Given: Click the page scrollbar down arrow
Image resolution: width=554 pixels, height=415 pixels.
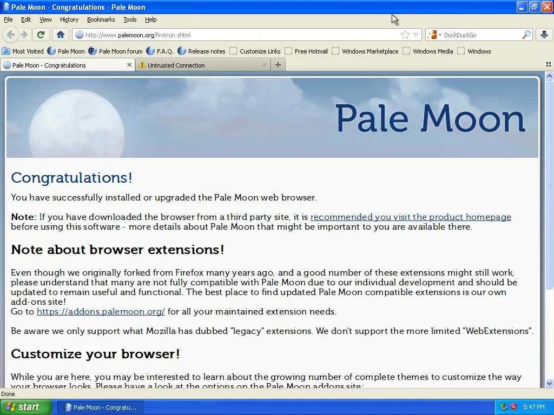Looking at the screenshot, I should click(x=549, y=383).
